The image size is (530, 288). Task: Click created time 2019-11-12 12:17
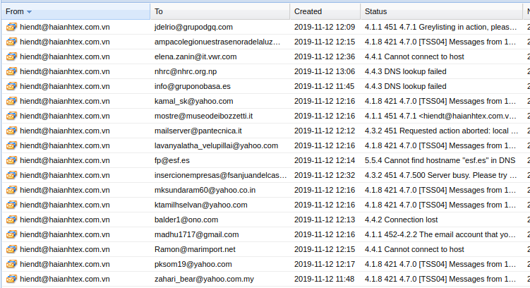point(325,264)
